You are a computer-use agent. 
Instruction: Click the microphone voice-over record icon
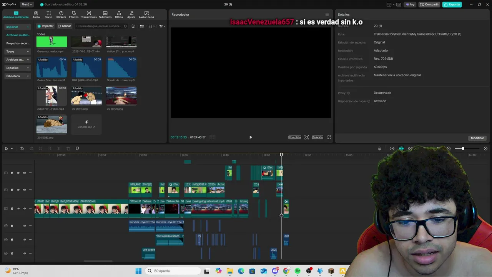379,149
